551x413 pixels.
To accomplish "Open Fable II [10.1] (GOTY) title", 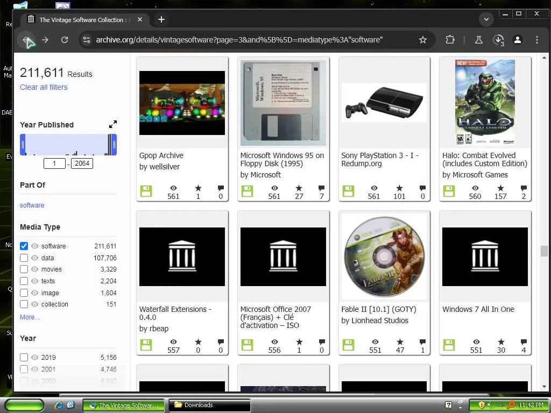I will tap(379, 309).
